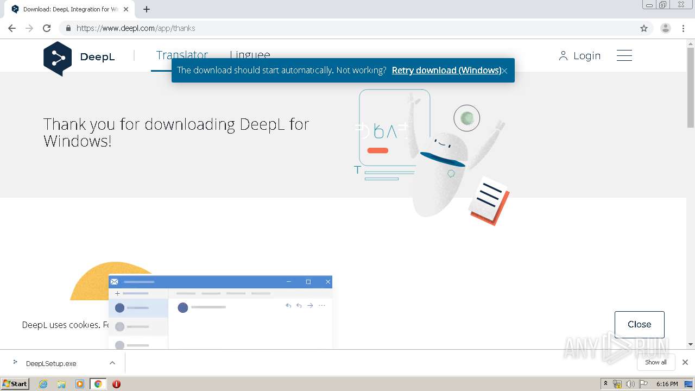The width and height of the screenshot is (695, 391).
Task: Open the DeepL hamburger menu
Action: 624,55
